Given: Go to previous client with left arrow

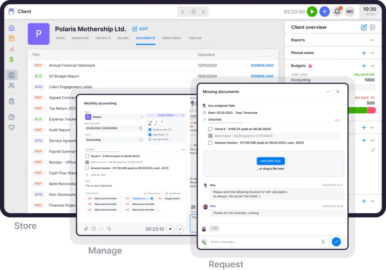Looking at the screenshot, I should coord(183,12).
